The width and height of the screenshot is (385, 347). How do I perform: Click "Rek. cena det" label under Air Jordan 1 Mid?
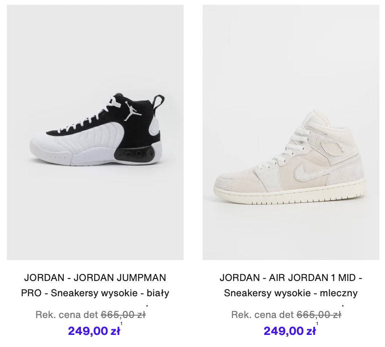coord(263,315)
